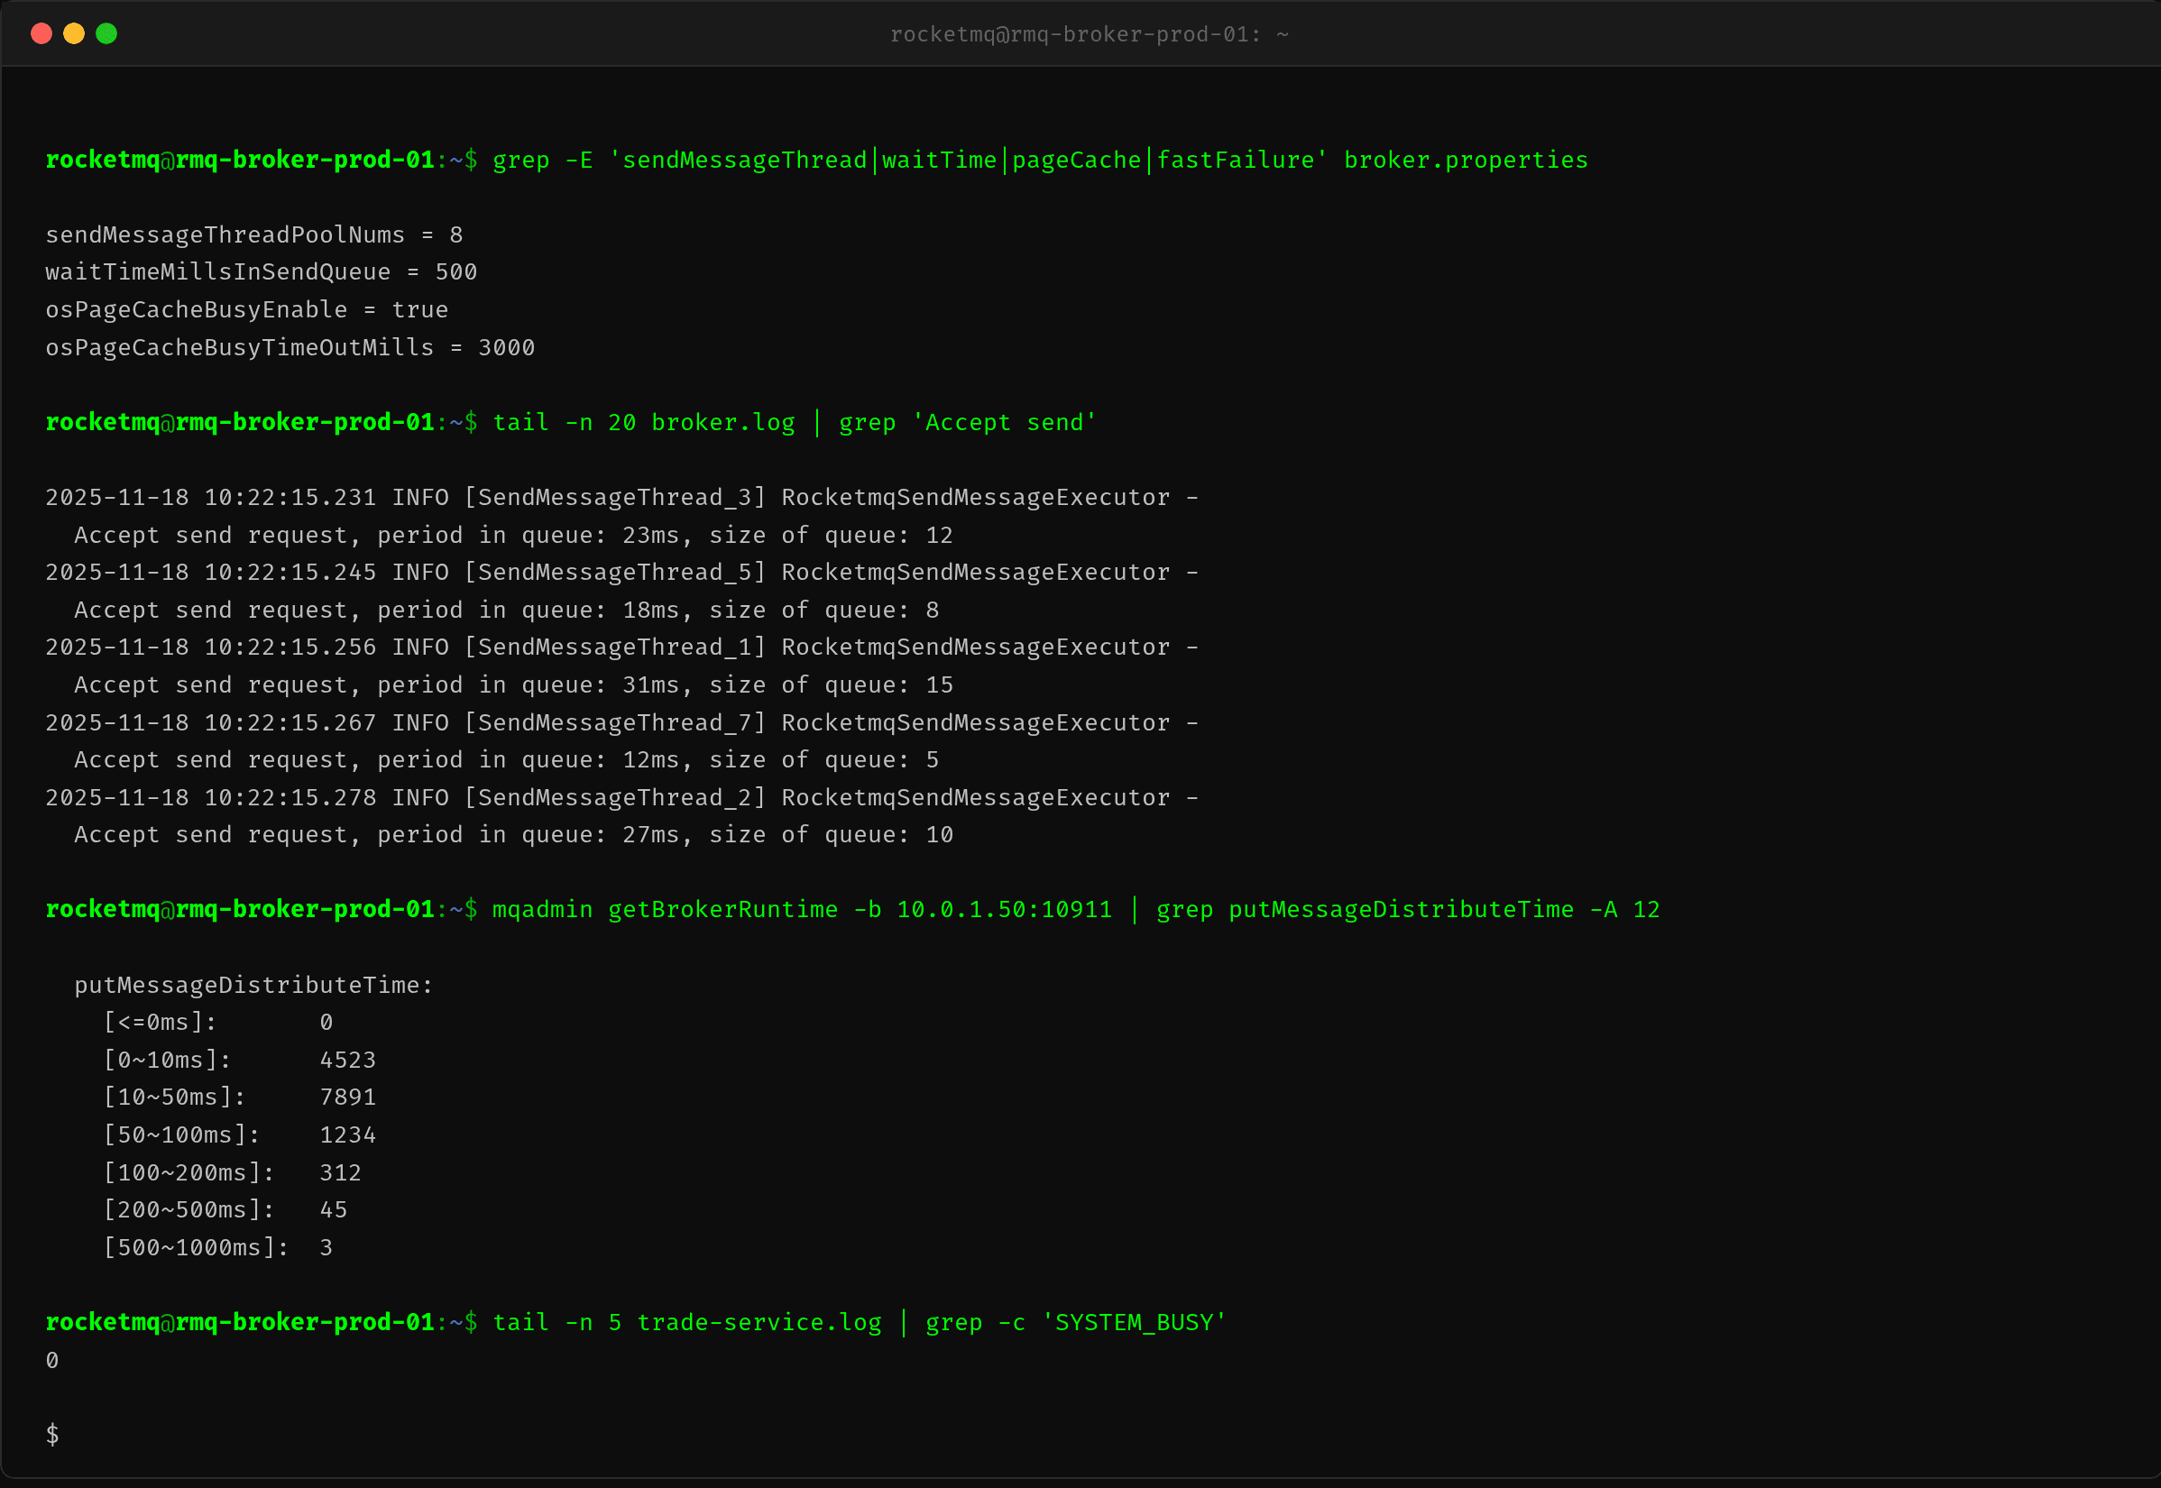Select the [50~100ms] 1234 row
The height and width of the screenshot is (1488, 2161).
tap(240, 1135)
